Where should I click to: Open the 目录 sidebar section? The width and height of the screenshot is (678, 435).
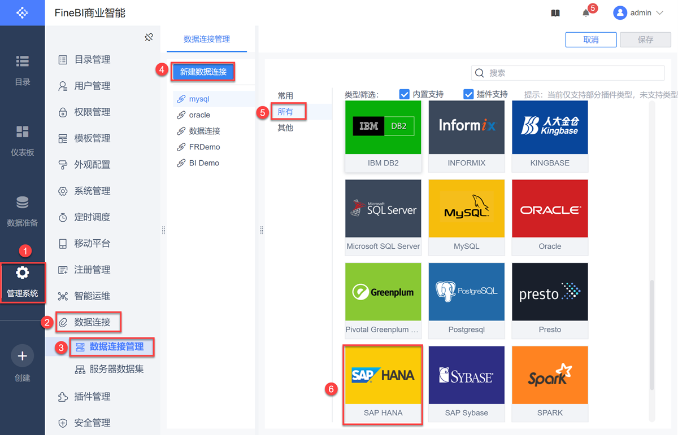pos(22,70)
